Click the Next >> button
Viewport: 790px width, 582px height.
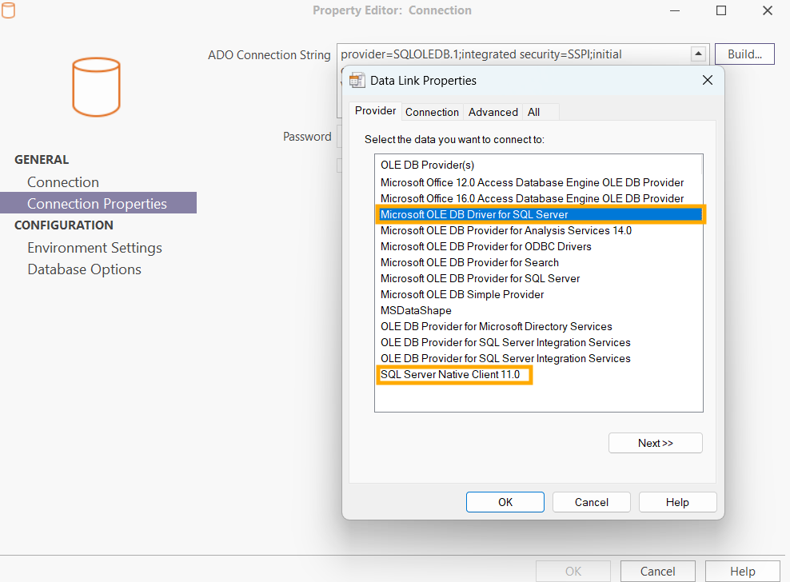pos(655,443)
